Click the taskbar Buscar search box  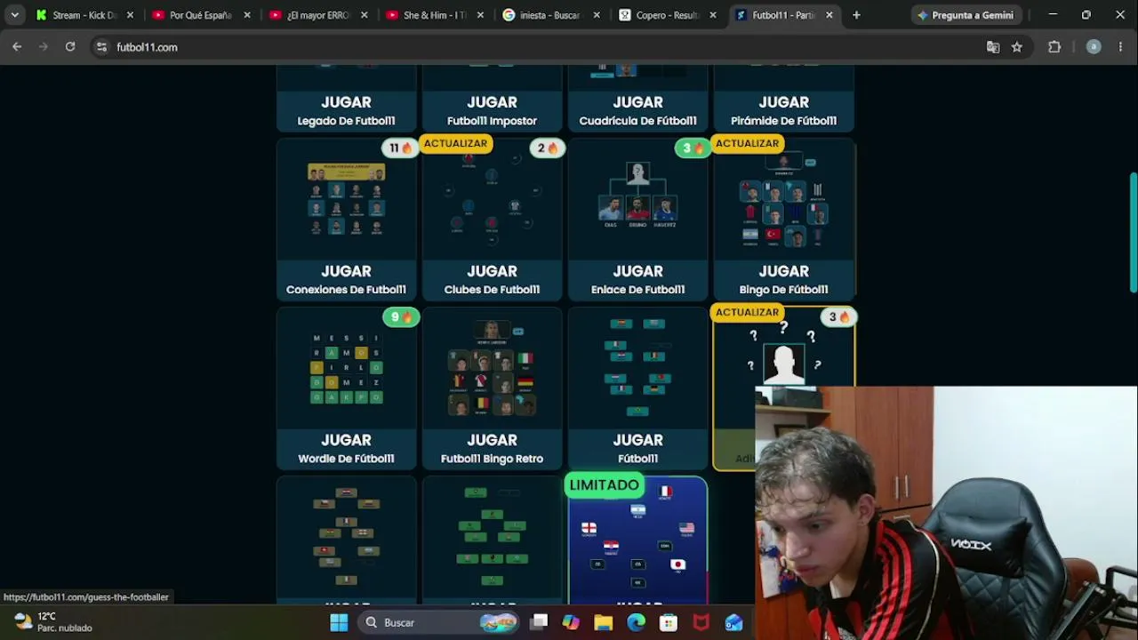coord(438,622)
